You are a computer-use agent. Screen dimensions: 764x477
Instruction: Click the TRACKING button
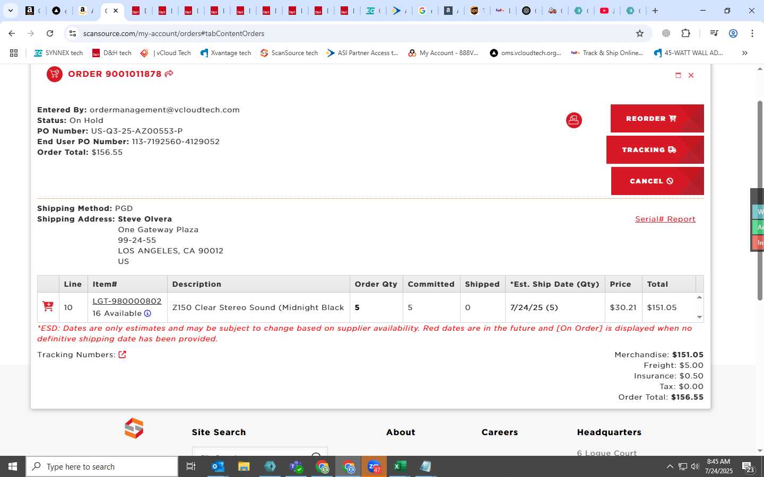tap(655, 149)
